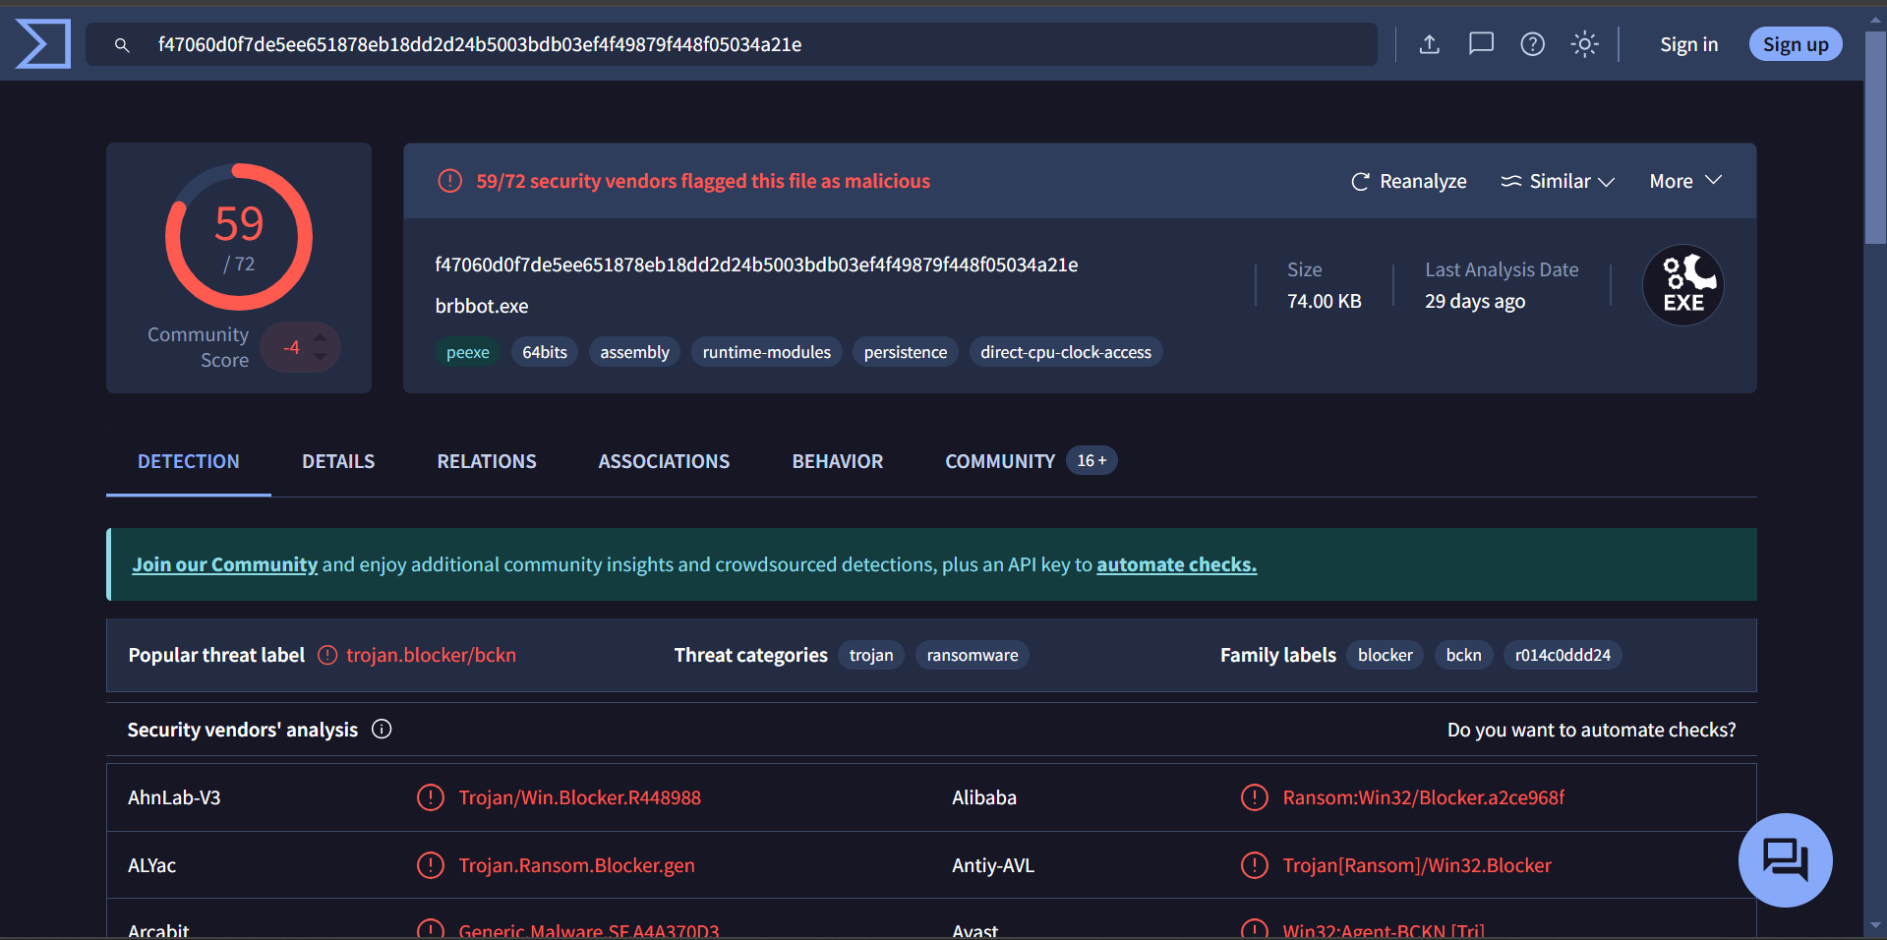
Task: Toggle light mode with the sun icon
Action: click(1584, 43)
